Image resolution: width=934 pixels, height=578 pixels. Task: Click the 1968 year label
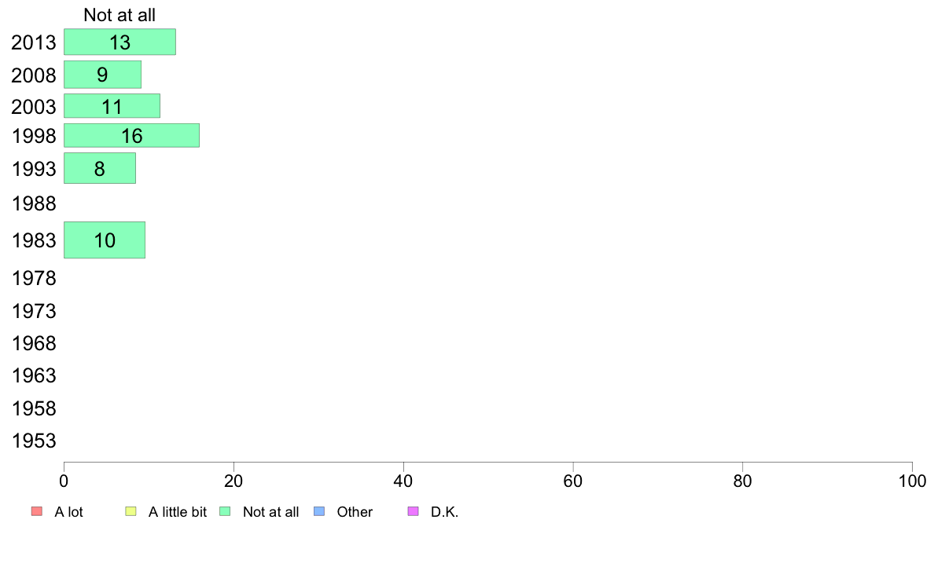[34, 343]
